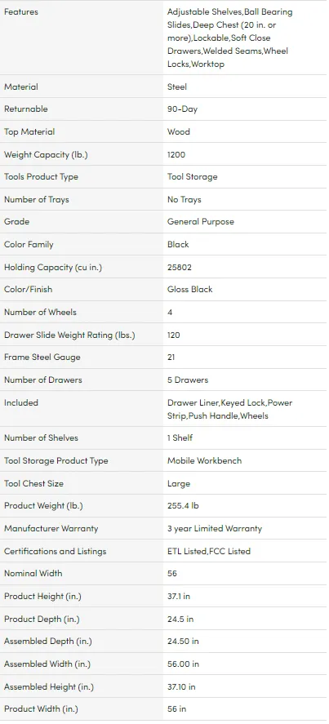This screenshot has width=329, height=724.
Task: Click the No Trays value
Action: coord(185,200)
